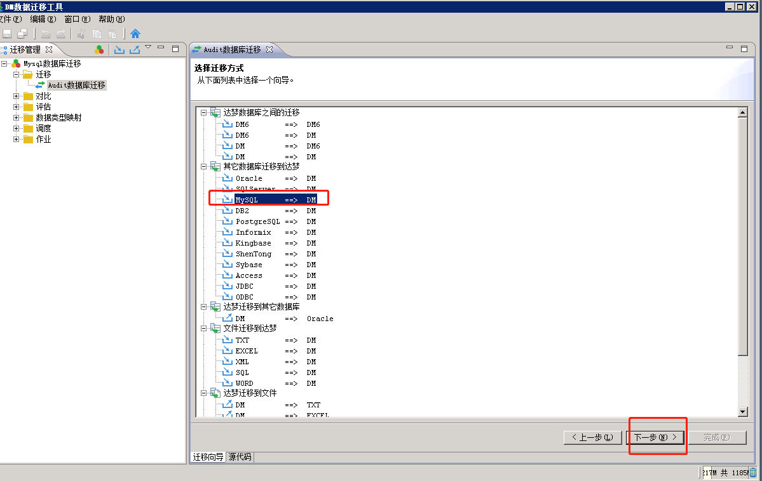Click the import icon in migration panel
The height and width of the screenshot is (481, 762).
point(119,49)
